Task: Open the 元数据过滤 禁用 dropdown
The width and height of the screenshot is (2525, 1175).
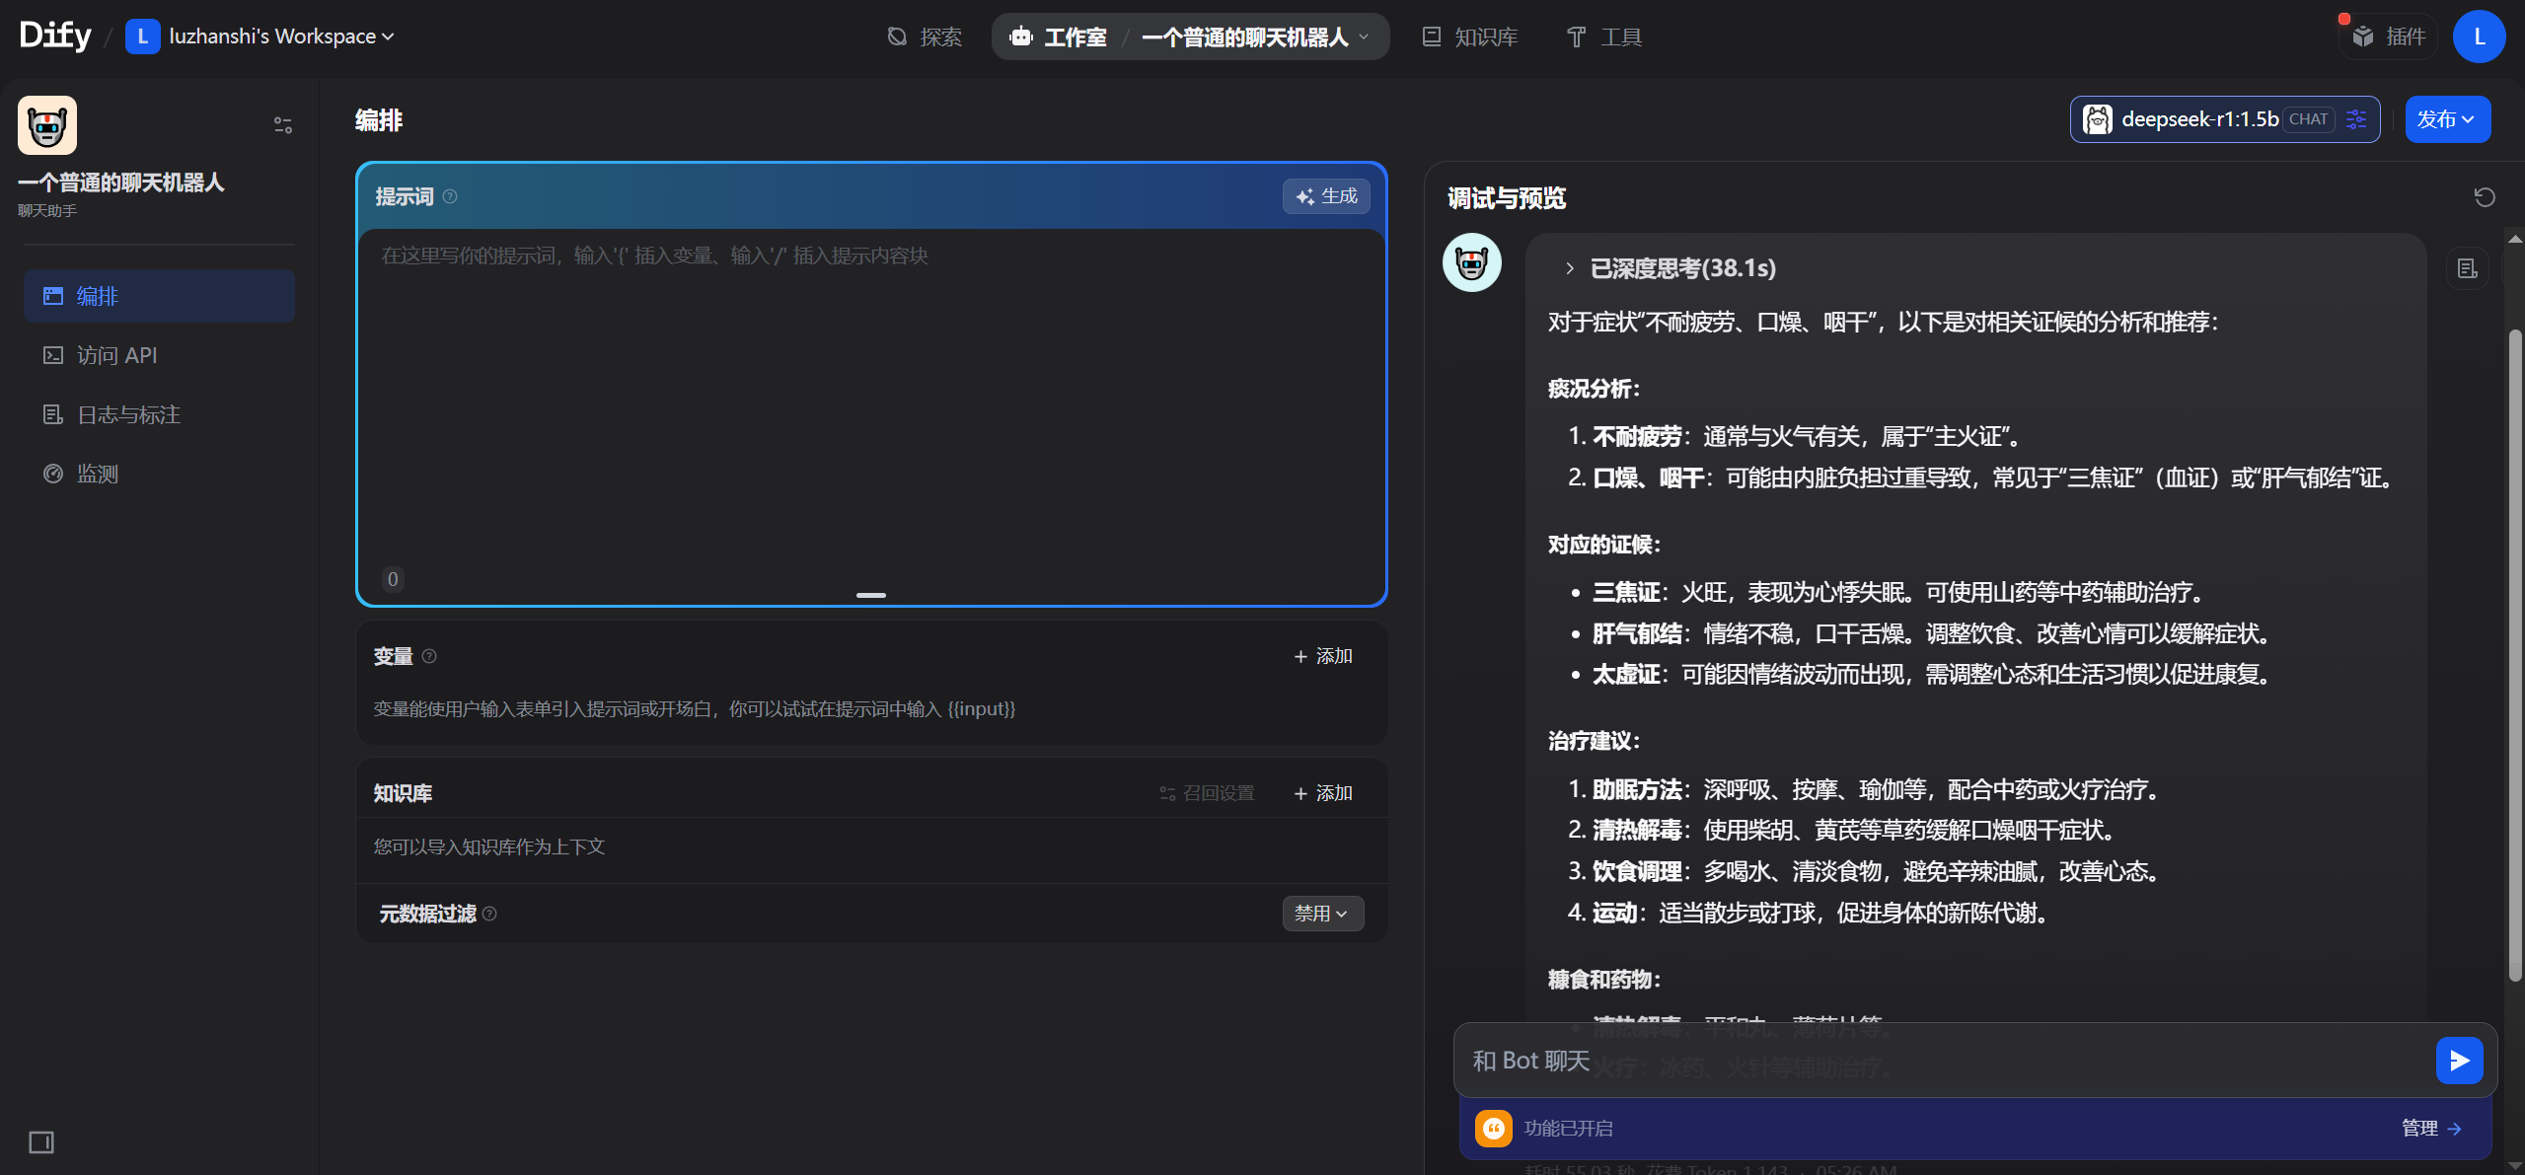Action: pos(1322,914)
